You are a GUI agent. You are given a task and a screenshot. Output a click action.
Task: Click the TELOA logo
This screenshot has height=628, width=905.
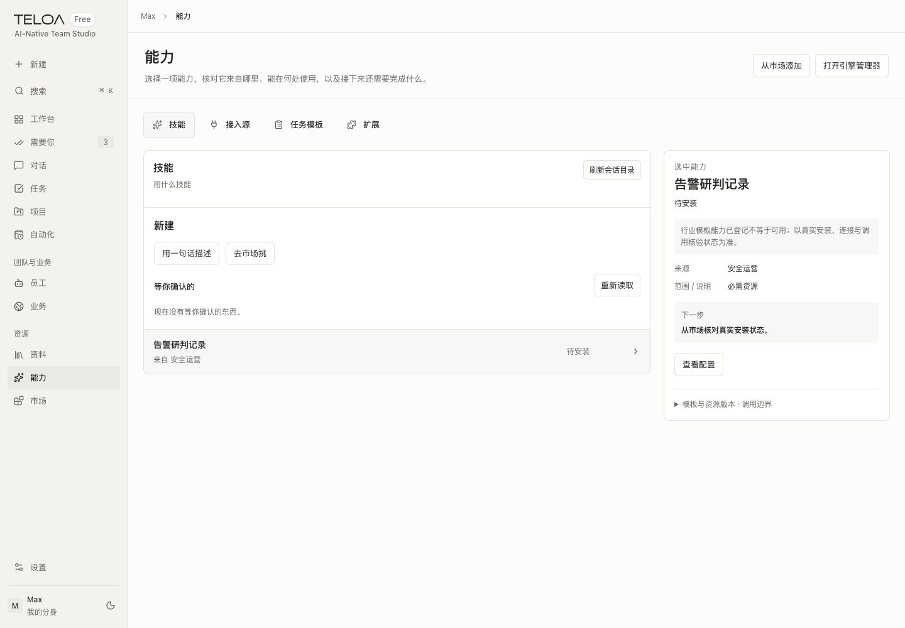(x=39, y=19)
